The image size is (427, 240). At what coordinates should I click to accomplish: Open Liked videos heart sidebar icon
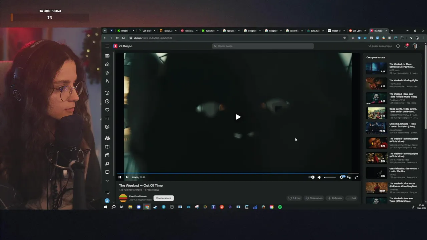coord(107,110)
